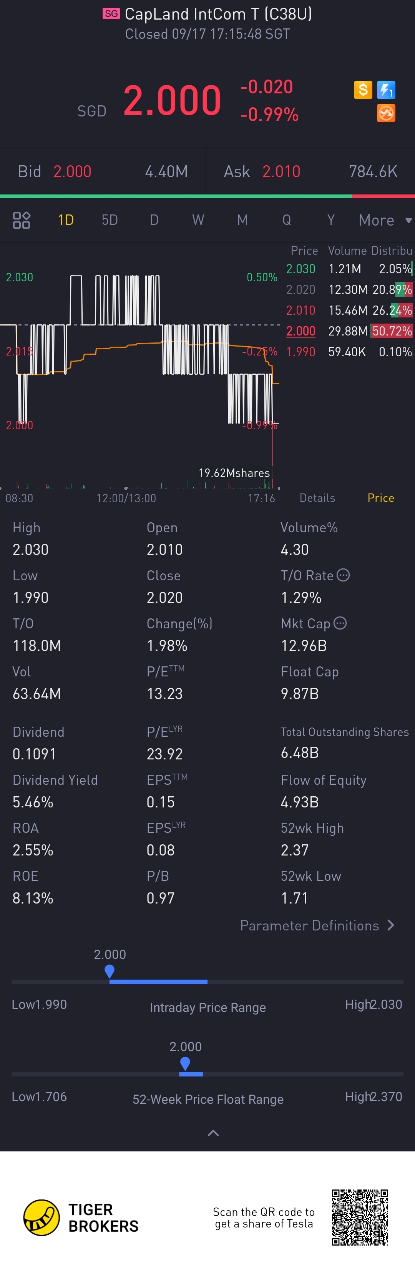
Task: Open Parameter Definitions chevron link
Action: point(317,925)
